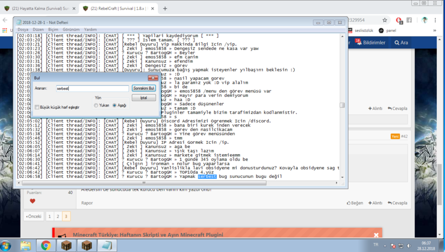The image size is (445, 252).
Task: Click Chrome back navigation arrow
Action: pyautogui.click(x=5, y=20)
